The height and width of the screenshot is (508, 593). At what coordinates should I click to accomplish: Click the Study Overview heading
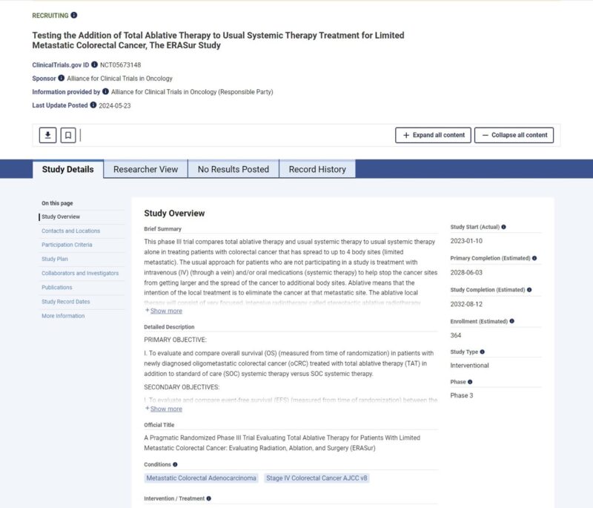click(x=174, y=214)
